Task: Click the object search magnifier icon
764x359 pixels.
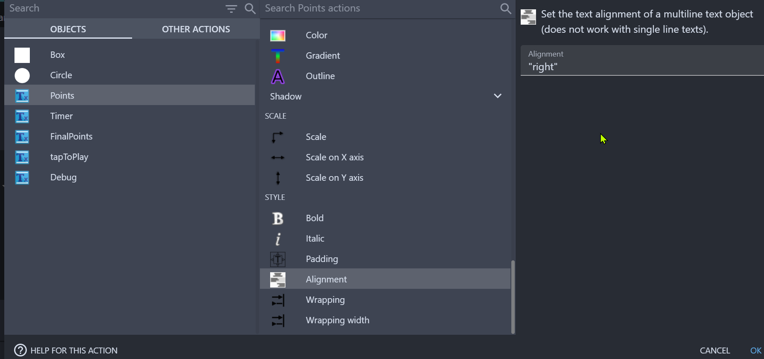Action: point(250,9)
